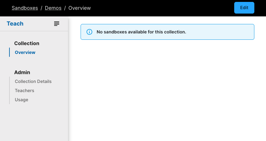
Task: Click the first breadcrumb slash after Sandboxes
Action: [41, 8]
